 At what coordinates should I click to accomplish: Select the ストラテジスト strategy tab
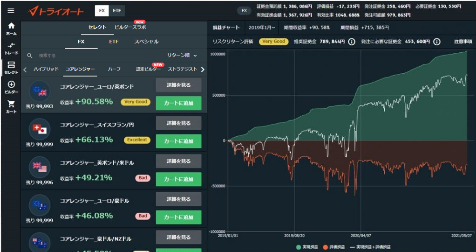183,69
